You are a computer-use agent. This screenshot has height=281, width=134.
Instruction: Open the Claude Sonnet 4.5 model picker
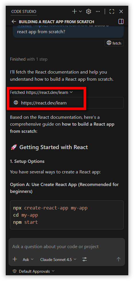(58, 259)
